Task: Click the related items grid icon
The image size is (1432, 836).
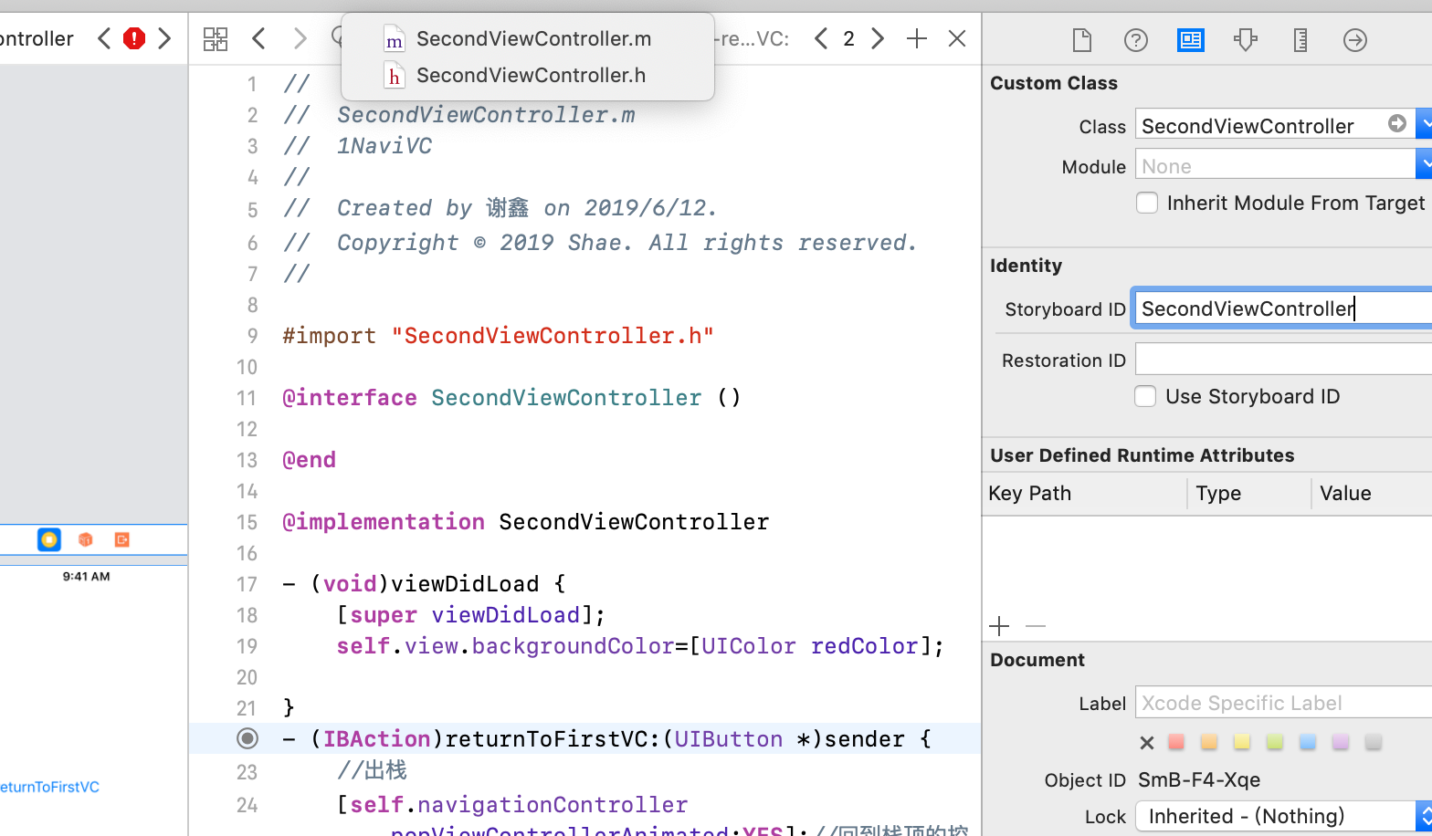Action: pos(216,38)
